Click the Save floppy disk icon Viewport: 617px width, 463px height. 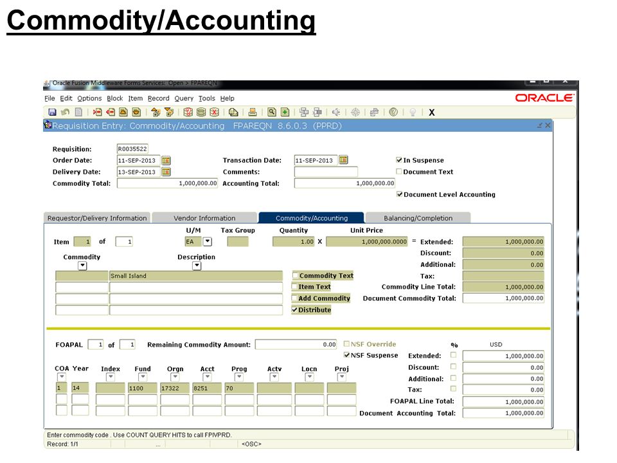pyautogui.click(x=52, y=112)
